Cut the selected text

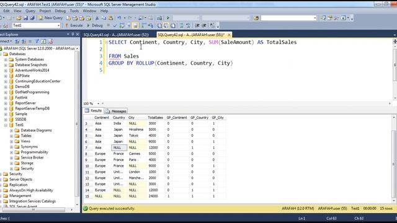pos(97,18)
